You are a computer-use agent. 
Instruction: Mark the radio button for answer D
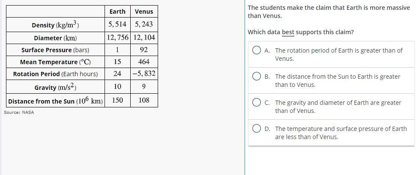[257, 129]
